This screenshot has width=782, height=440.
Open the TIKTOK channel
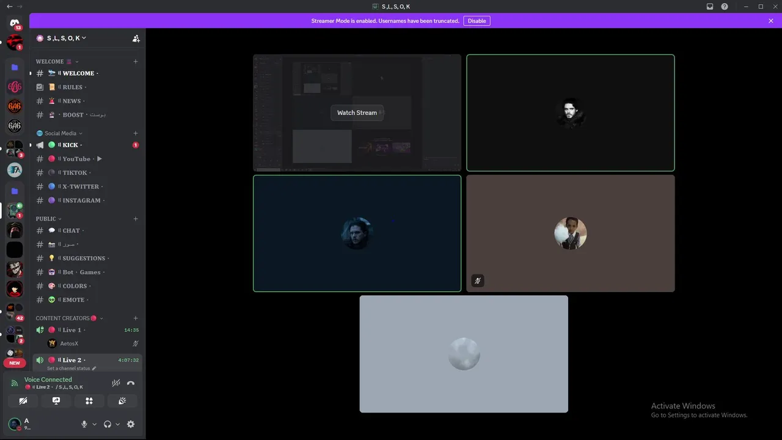tap(87, 173)
